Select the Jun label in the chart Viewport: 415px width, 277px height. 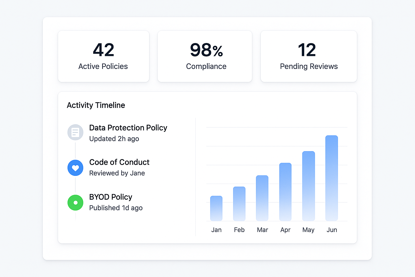click(332, 230)
